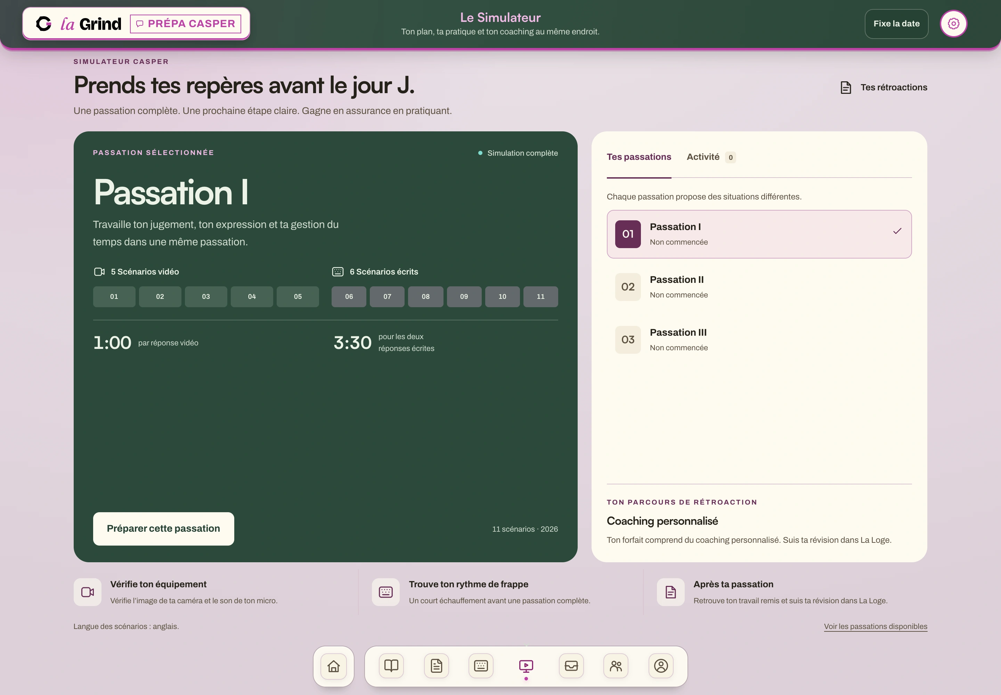The width and height of the screenshot is (1001, 695).
Task: Click written scenario chip 10
Action: click(x=503, y=297)
